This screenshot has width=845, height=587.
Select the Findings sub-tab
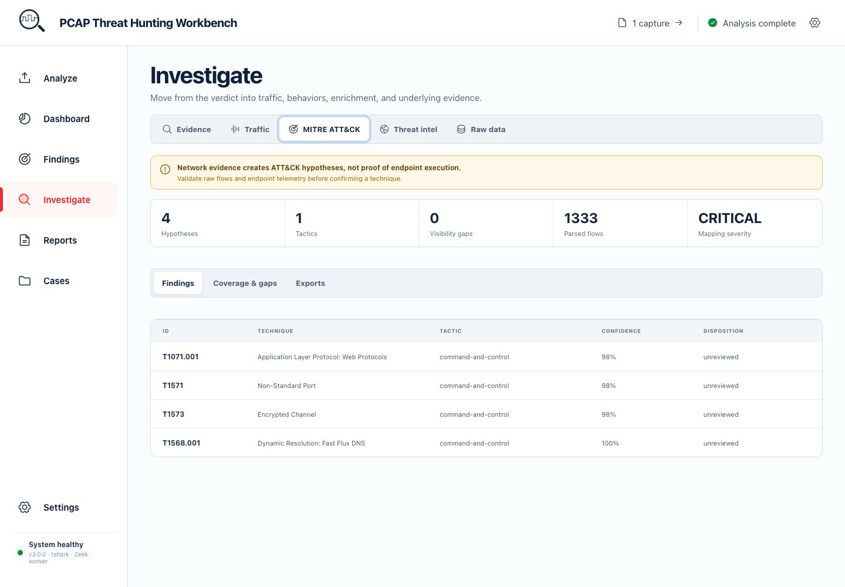click(178, 283)
